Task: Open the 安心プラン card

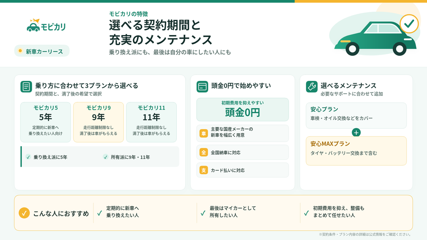Action: [x=356, y=115]
